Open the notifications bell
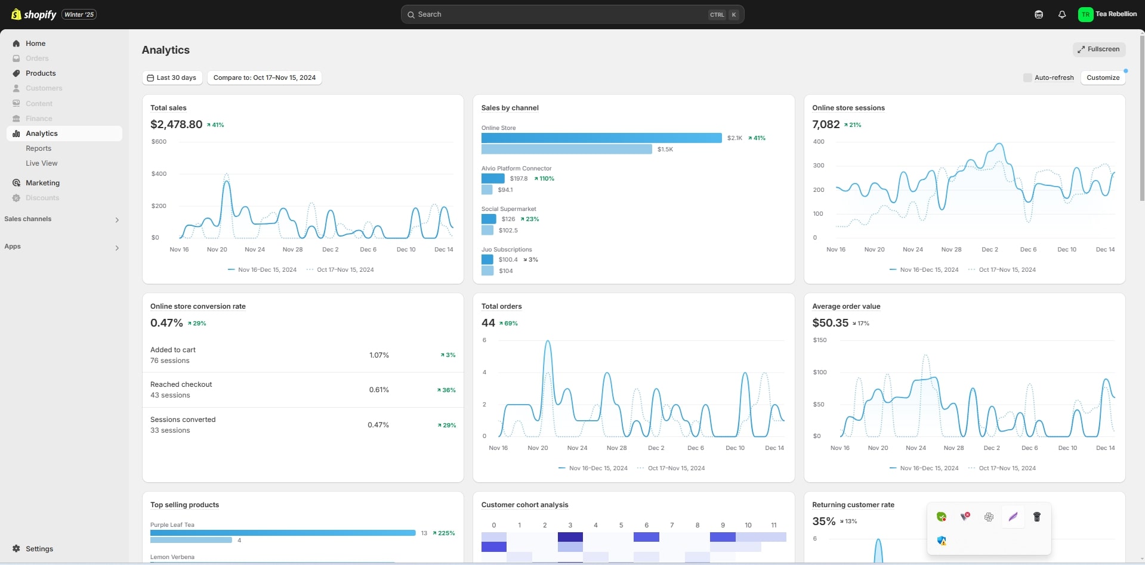The width and height of the screenshot is (1145, 565). [1062, 14]
